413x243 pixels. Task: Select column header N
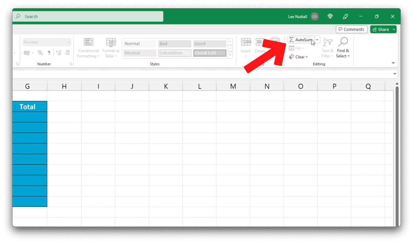click(267, 86)
